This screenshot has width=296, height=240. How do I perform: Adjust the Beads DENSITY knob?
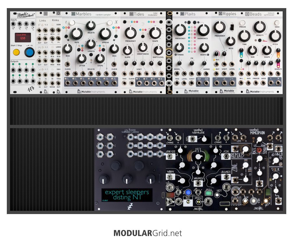coord(260,27)
